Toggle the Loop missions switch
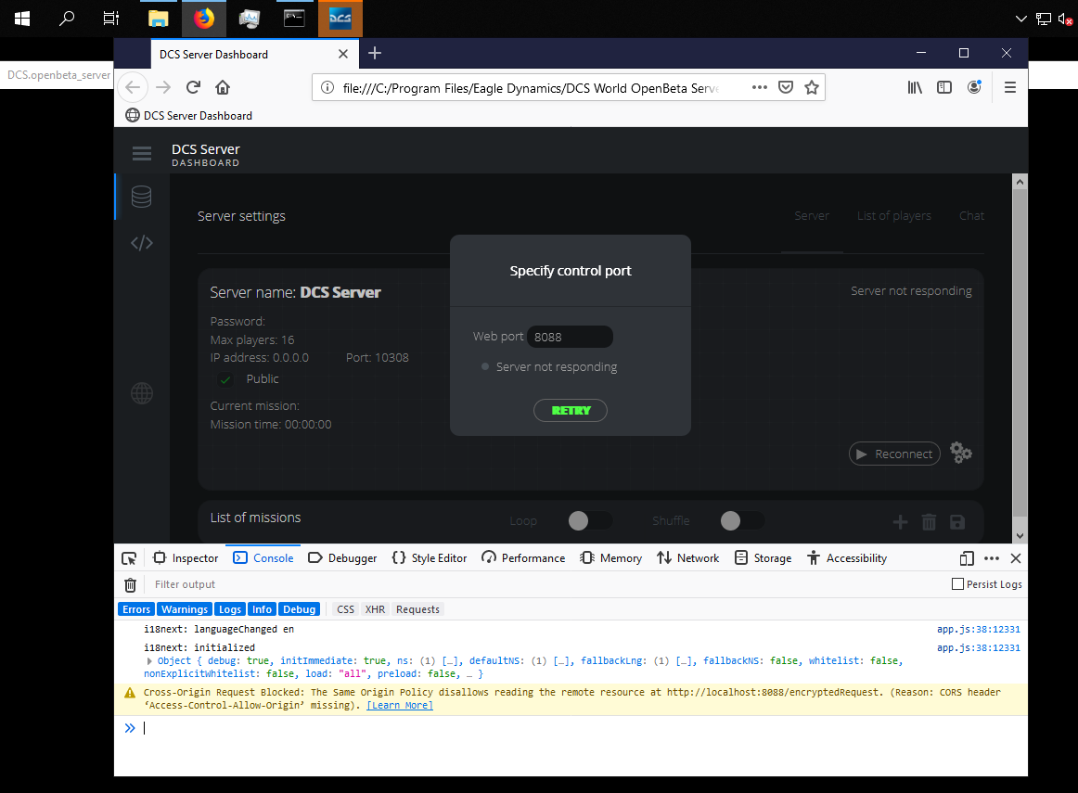 point(589,521)
